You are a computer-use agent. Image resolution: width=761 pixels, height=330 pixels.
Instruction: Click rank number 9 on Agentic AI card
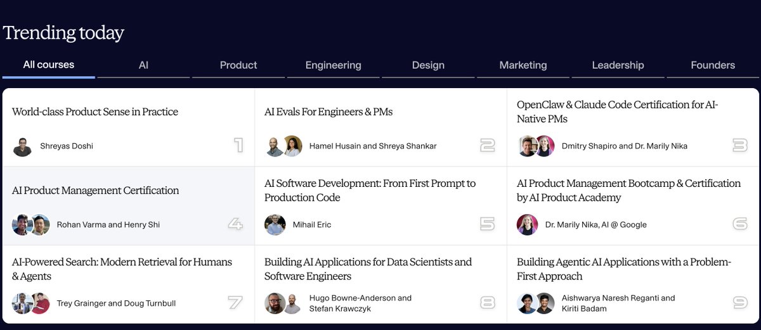click(739, 303)
